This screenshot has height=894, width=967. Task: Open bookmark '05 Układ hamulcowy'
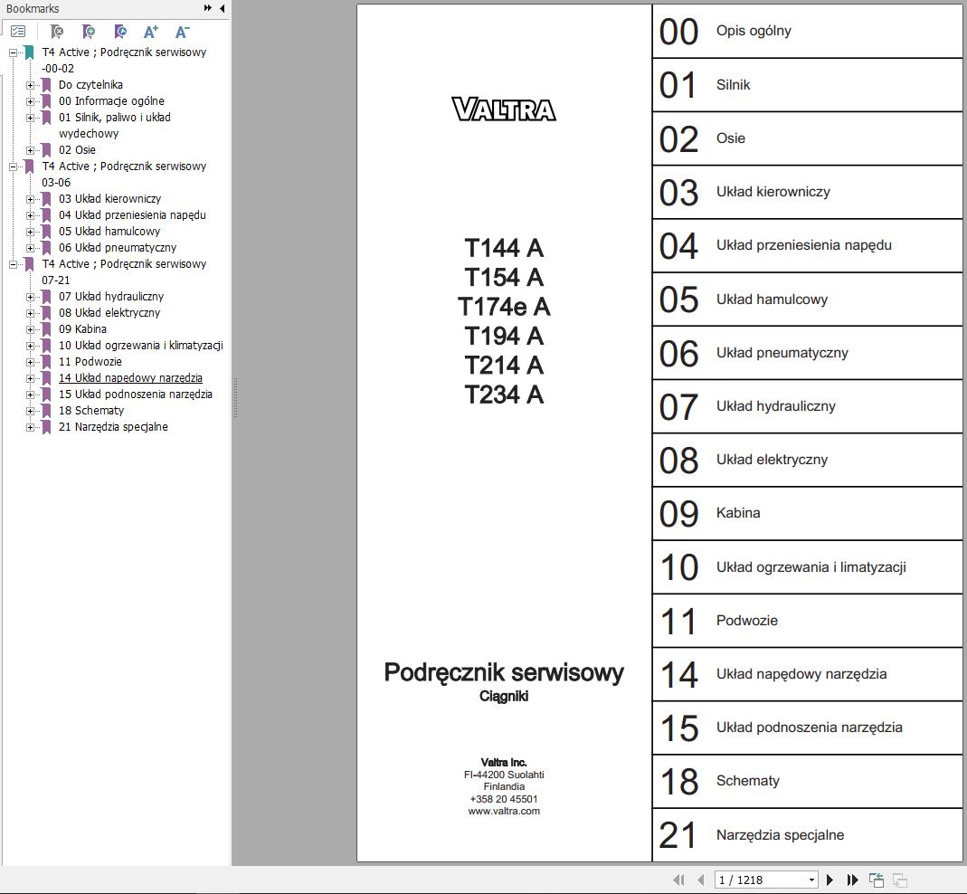pyautogui.click(x=109, y=232)
